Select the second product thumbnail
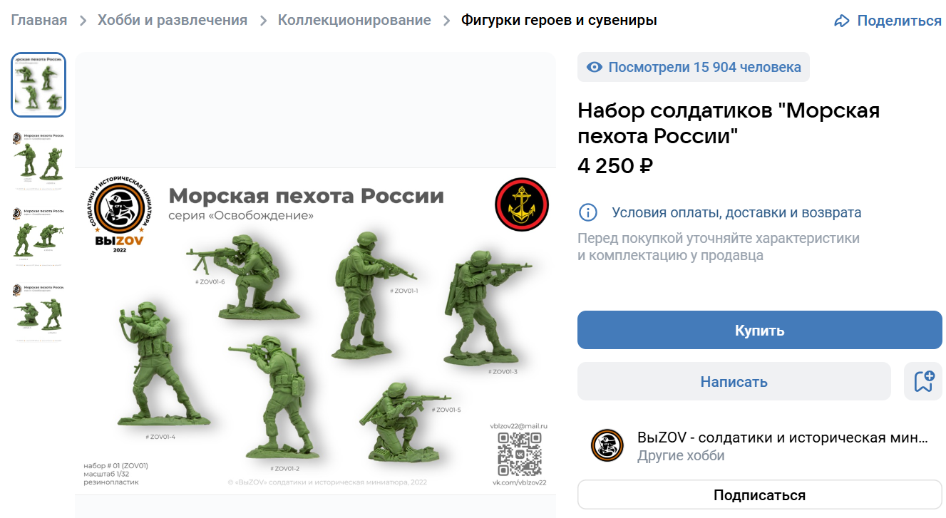The height and width of the screenshot is (518, 946). (38, 161)
